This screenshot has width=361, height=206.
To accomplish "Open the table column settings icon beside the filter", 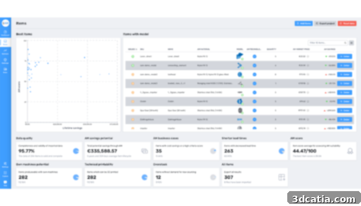I will (351, 43).
